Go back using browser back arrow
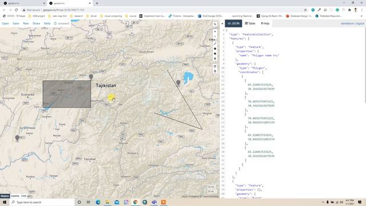 click(x=4, y=10)
